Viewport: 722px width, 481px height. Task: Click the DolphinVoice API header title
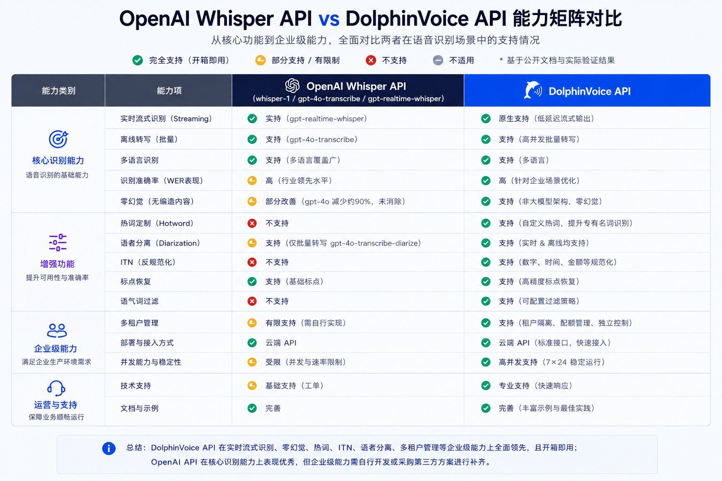589,91
